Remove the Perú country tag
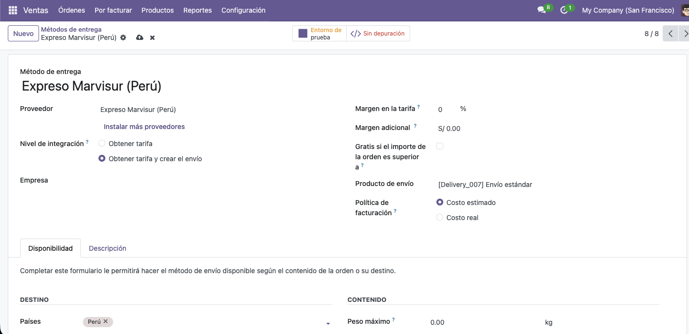The width and height of the screenshot is (689, 334). (105, 321)
